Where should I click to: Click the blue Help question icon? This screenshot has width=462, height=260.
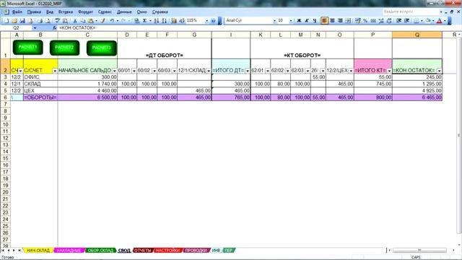point(214,21)
